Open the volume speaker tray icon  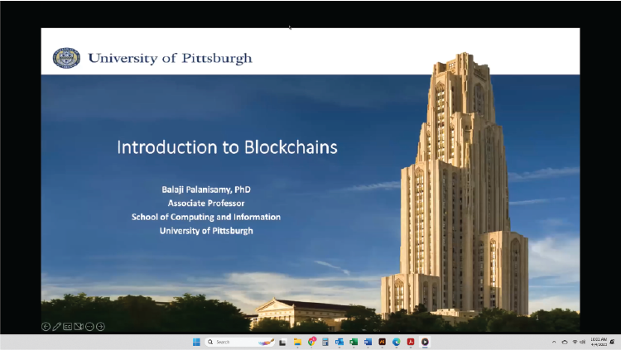point(583,342)
